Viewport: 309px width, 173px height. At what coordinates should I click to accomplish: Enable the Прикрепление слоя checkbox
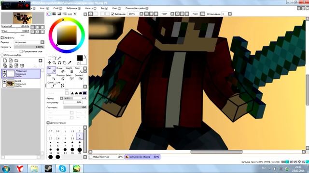(21, 51)
